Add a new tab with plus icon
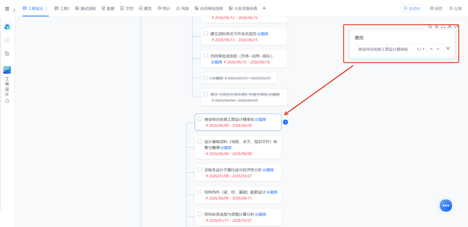 click(x=264, y=8)
